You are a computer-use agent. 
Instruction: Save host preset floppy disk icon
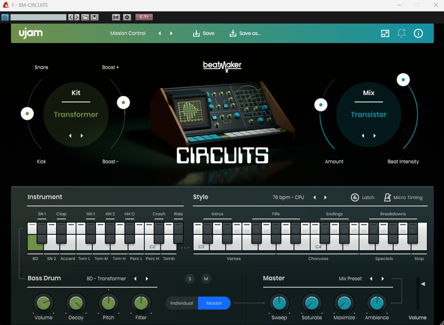95,17
